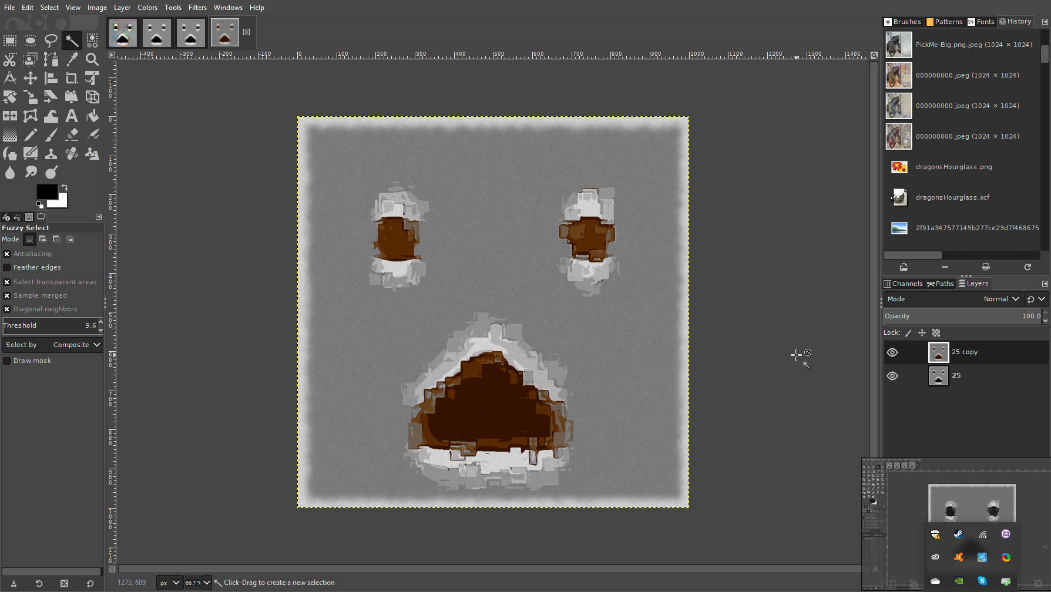Toggle the Diagonal neighbors checkbox
The width and height of the screenshot is (1051, 592).
tap(7, 309)
